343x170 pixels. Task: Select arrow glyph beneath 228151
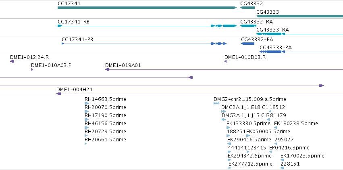(x=282, y=168)
